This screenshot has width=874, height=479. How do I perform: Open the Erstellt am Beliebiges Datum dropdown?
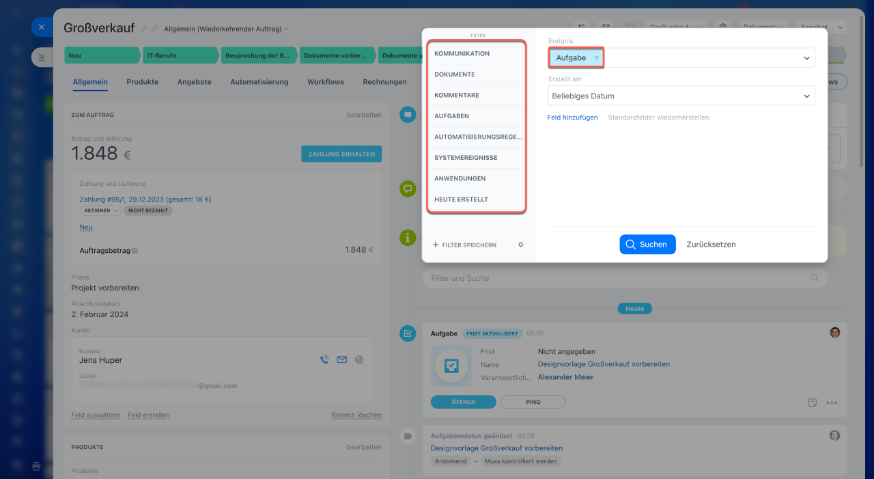pos(681,96)
